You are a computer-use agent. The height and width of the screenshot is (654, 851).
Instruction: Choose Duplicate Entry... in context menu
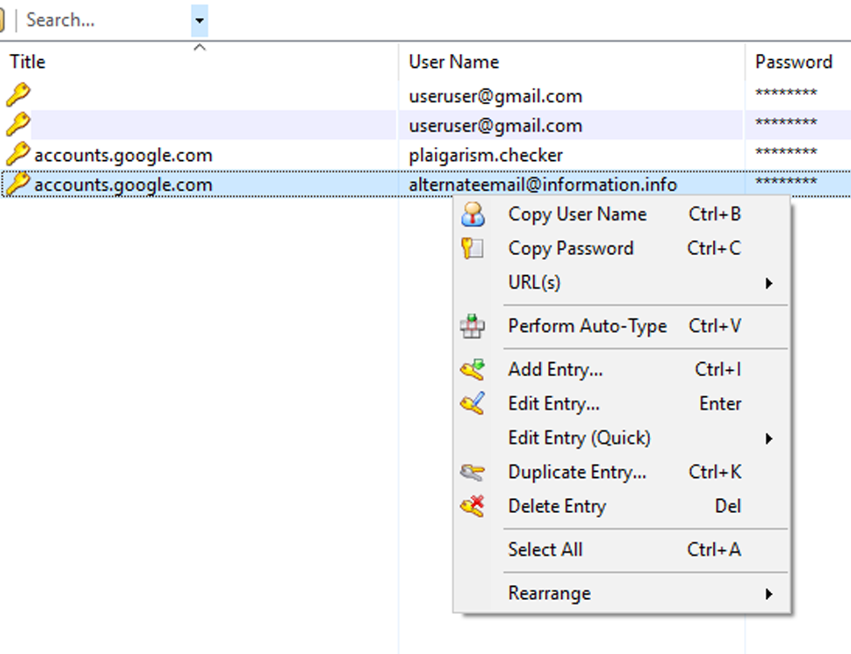[x=622, y=472]
